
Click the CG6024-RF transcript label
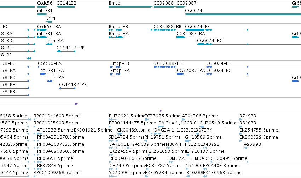[197, 27]
